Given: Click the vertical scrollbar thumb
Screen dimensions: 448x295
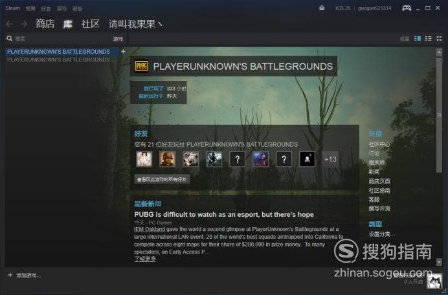Looking at the screenshot, I should (x=439, y=115).
